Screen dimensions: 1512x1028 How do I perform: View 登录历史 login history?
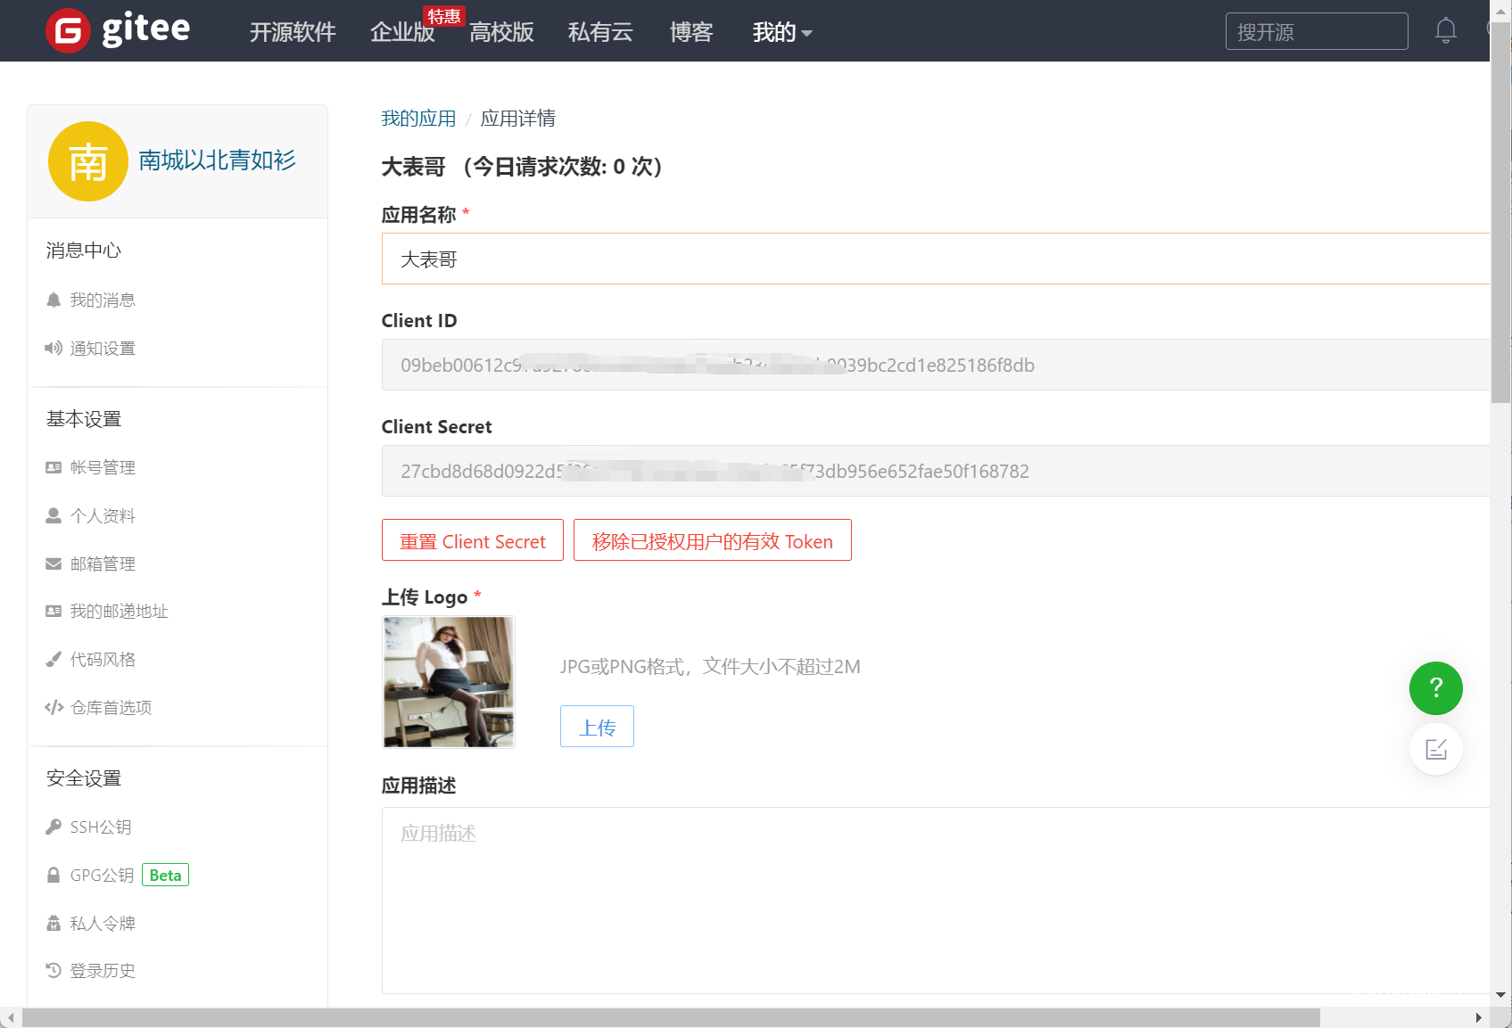coord(103,971)
